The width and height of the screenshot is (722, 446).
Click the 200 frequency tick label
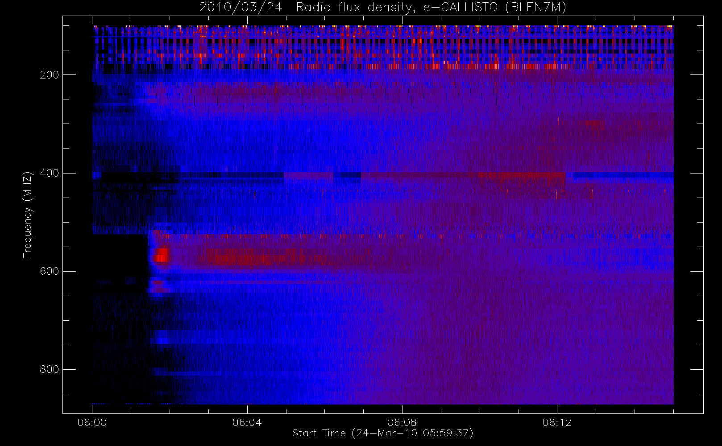click(x=49, y=75)
